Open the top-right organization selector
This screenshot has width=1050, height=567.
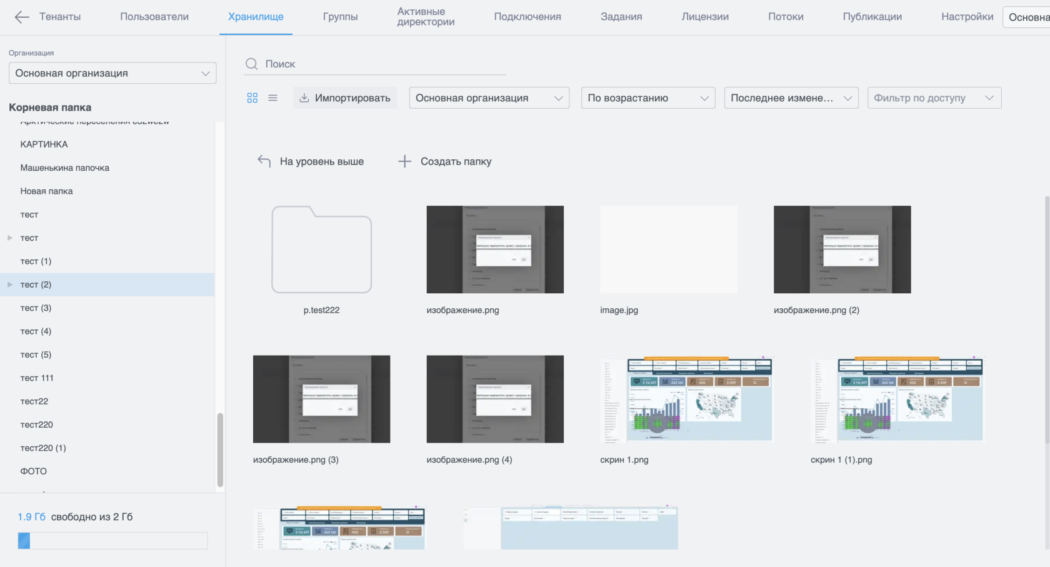[x=1027, y=17]
